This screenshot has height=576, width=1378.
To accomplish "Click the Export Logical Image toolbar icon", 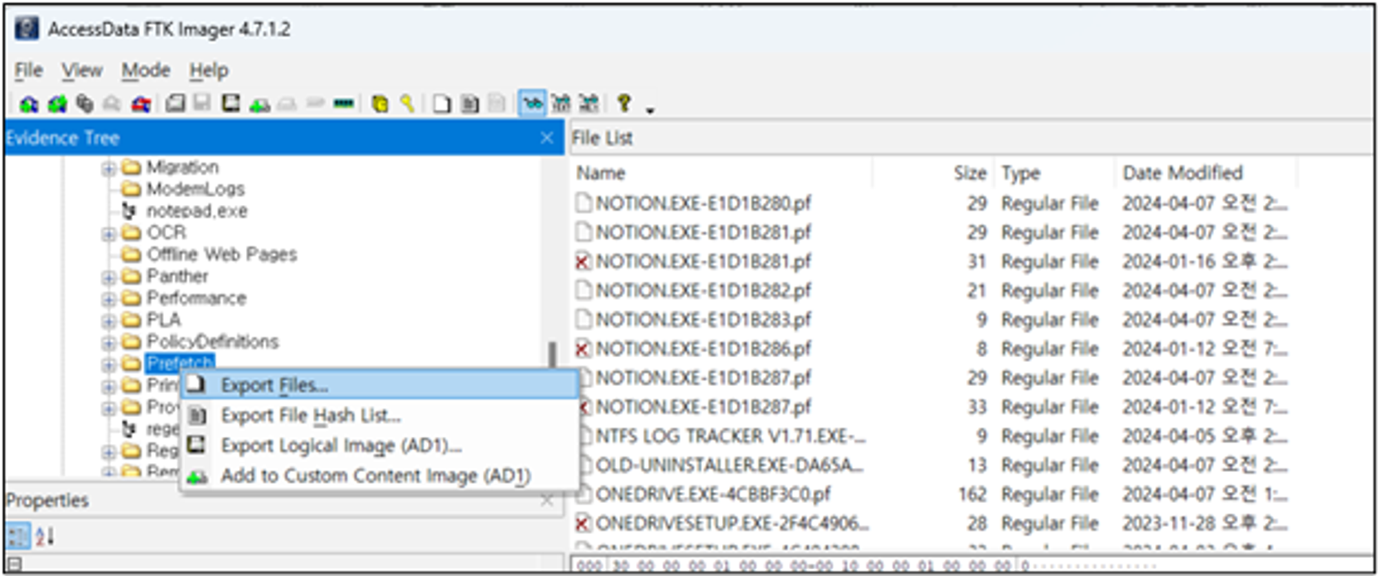I will (231, 104).
